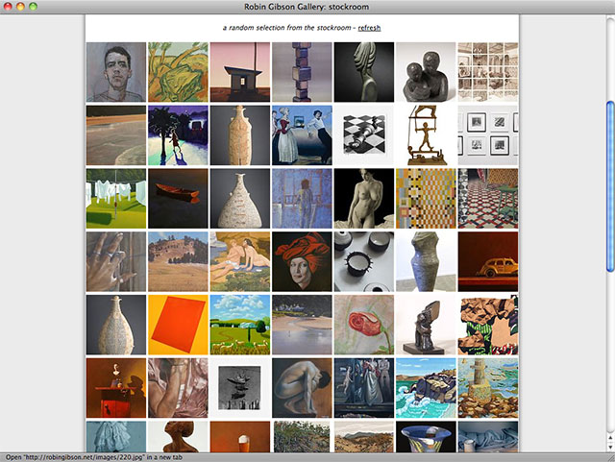The image size is (615, 462).
Task: View the yellow checkered pattern artwork
Action: point(426,199)
